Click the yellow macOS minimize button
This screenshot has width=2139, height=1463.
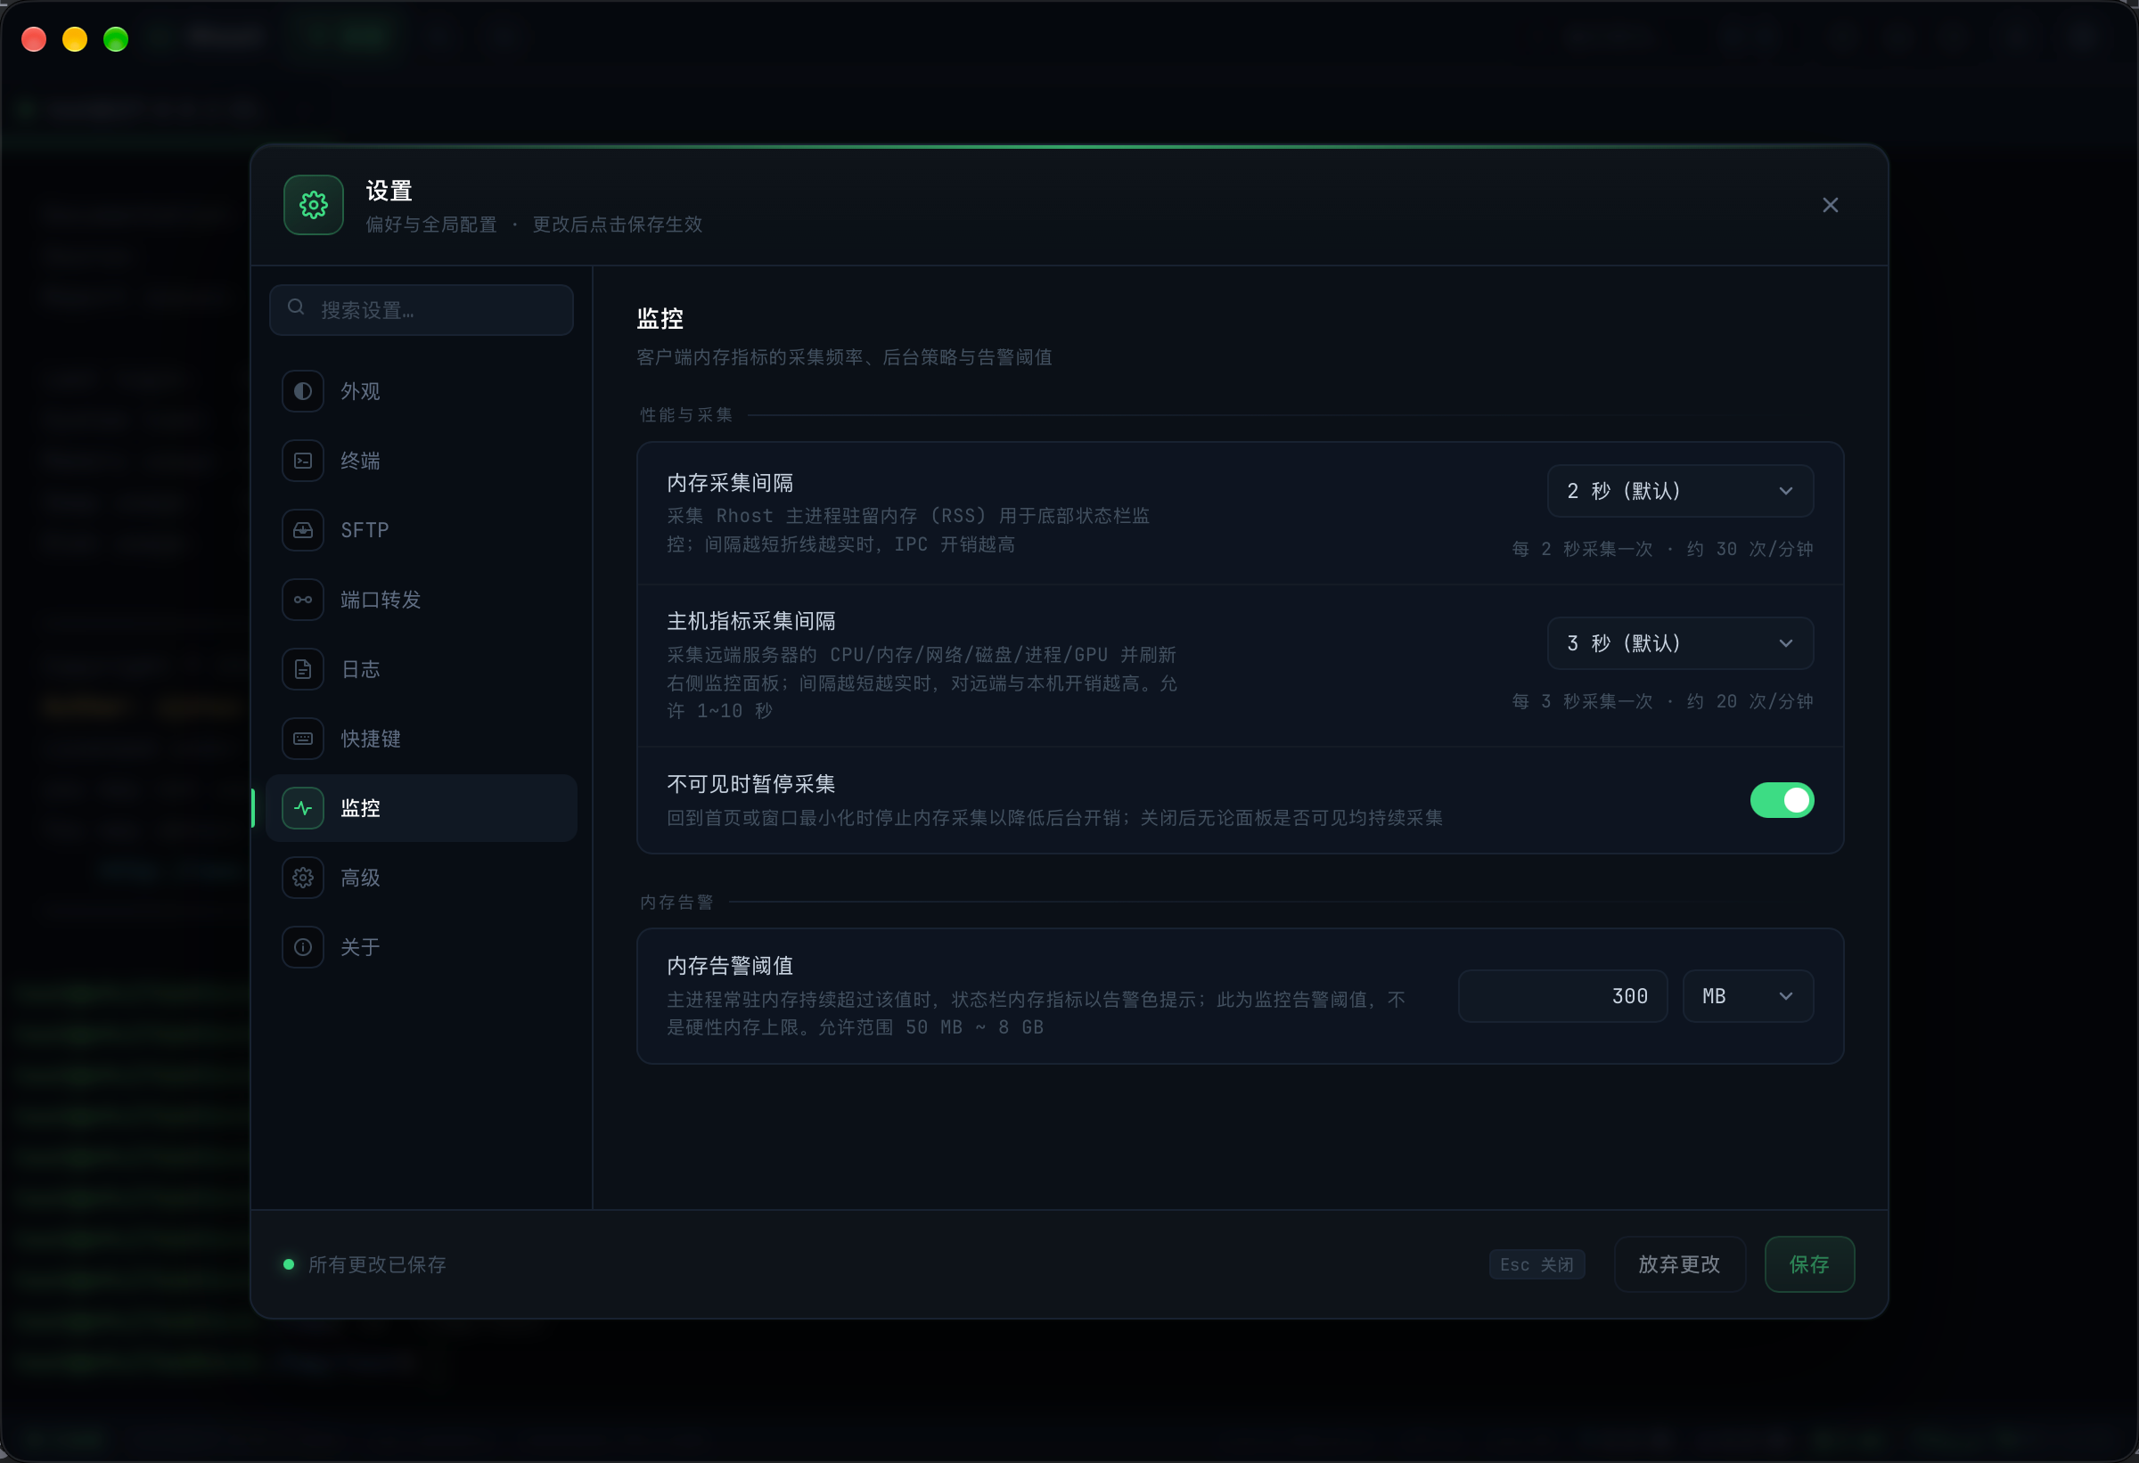(x=76, y=39)
